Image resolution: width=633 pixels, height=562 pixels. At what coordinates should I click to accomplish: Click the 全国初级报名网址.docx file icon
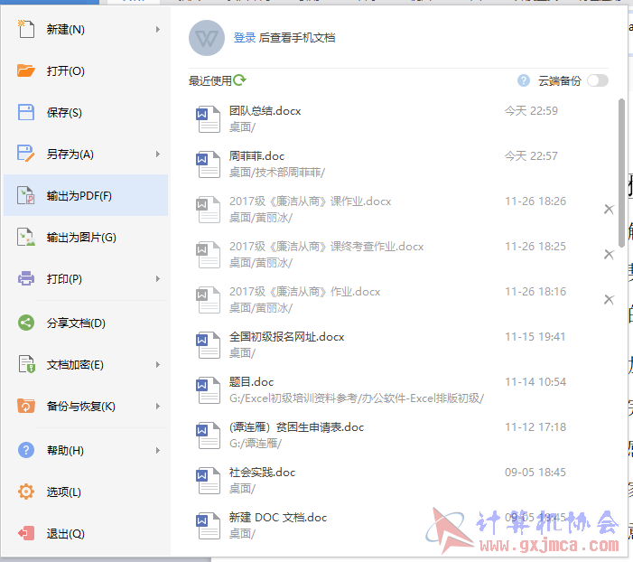[208, 345]
